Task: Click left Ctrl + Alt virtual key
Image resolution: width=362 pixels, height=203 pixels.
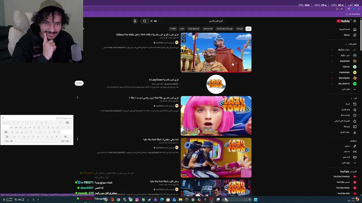Action: (9, 141)
